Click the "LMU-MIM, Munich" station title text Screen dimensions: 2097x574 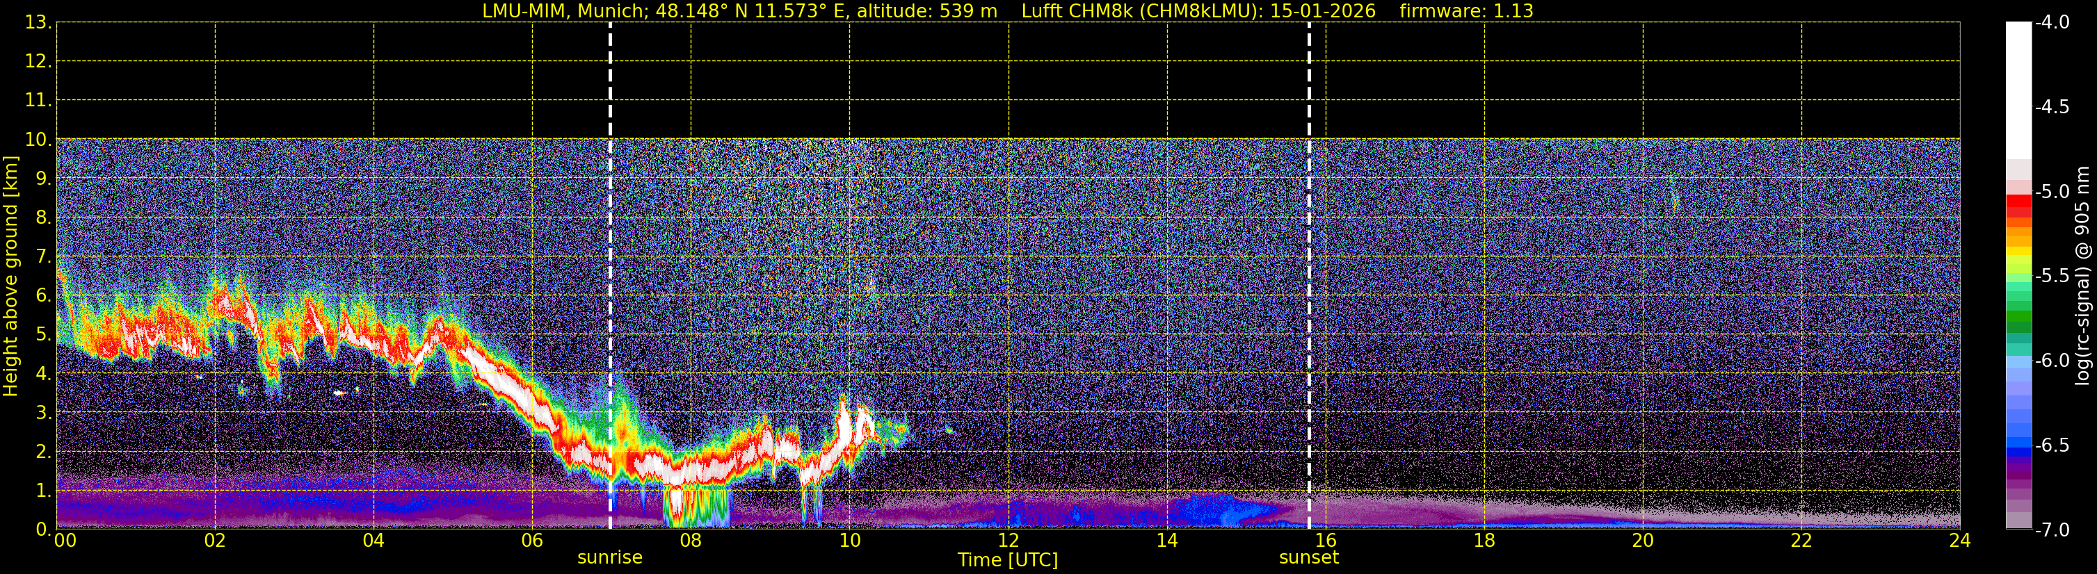pyautogui.click(x=563, y=11)
